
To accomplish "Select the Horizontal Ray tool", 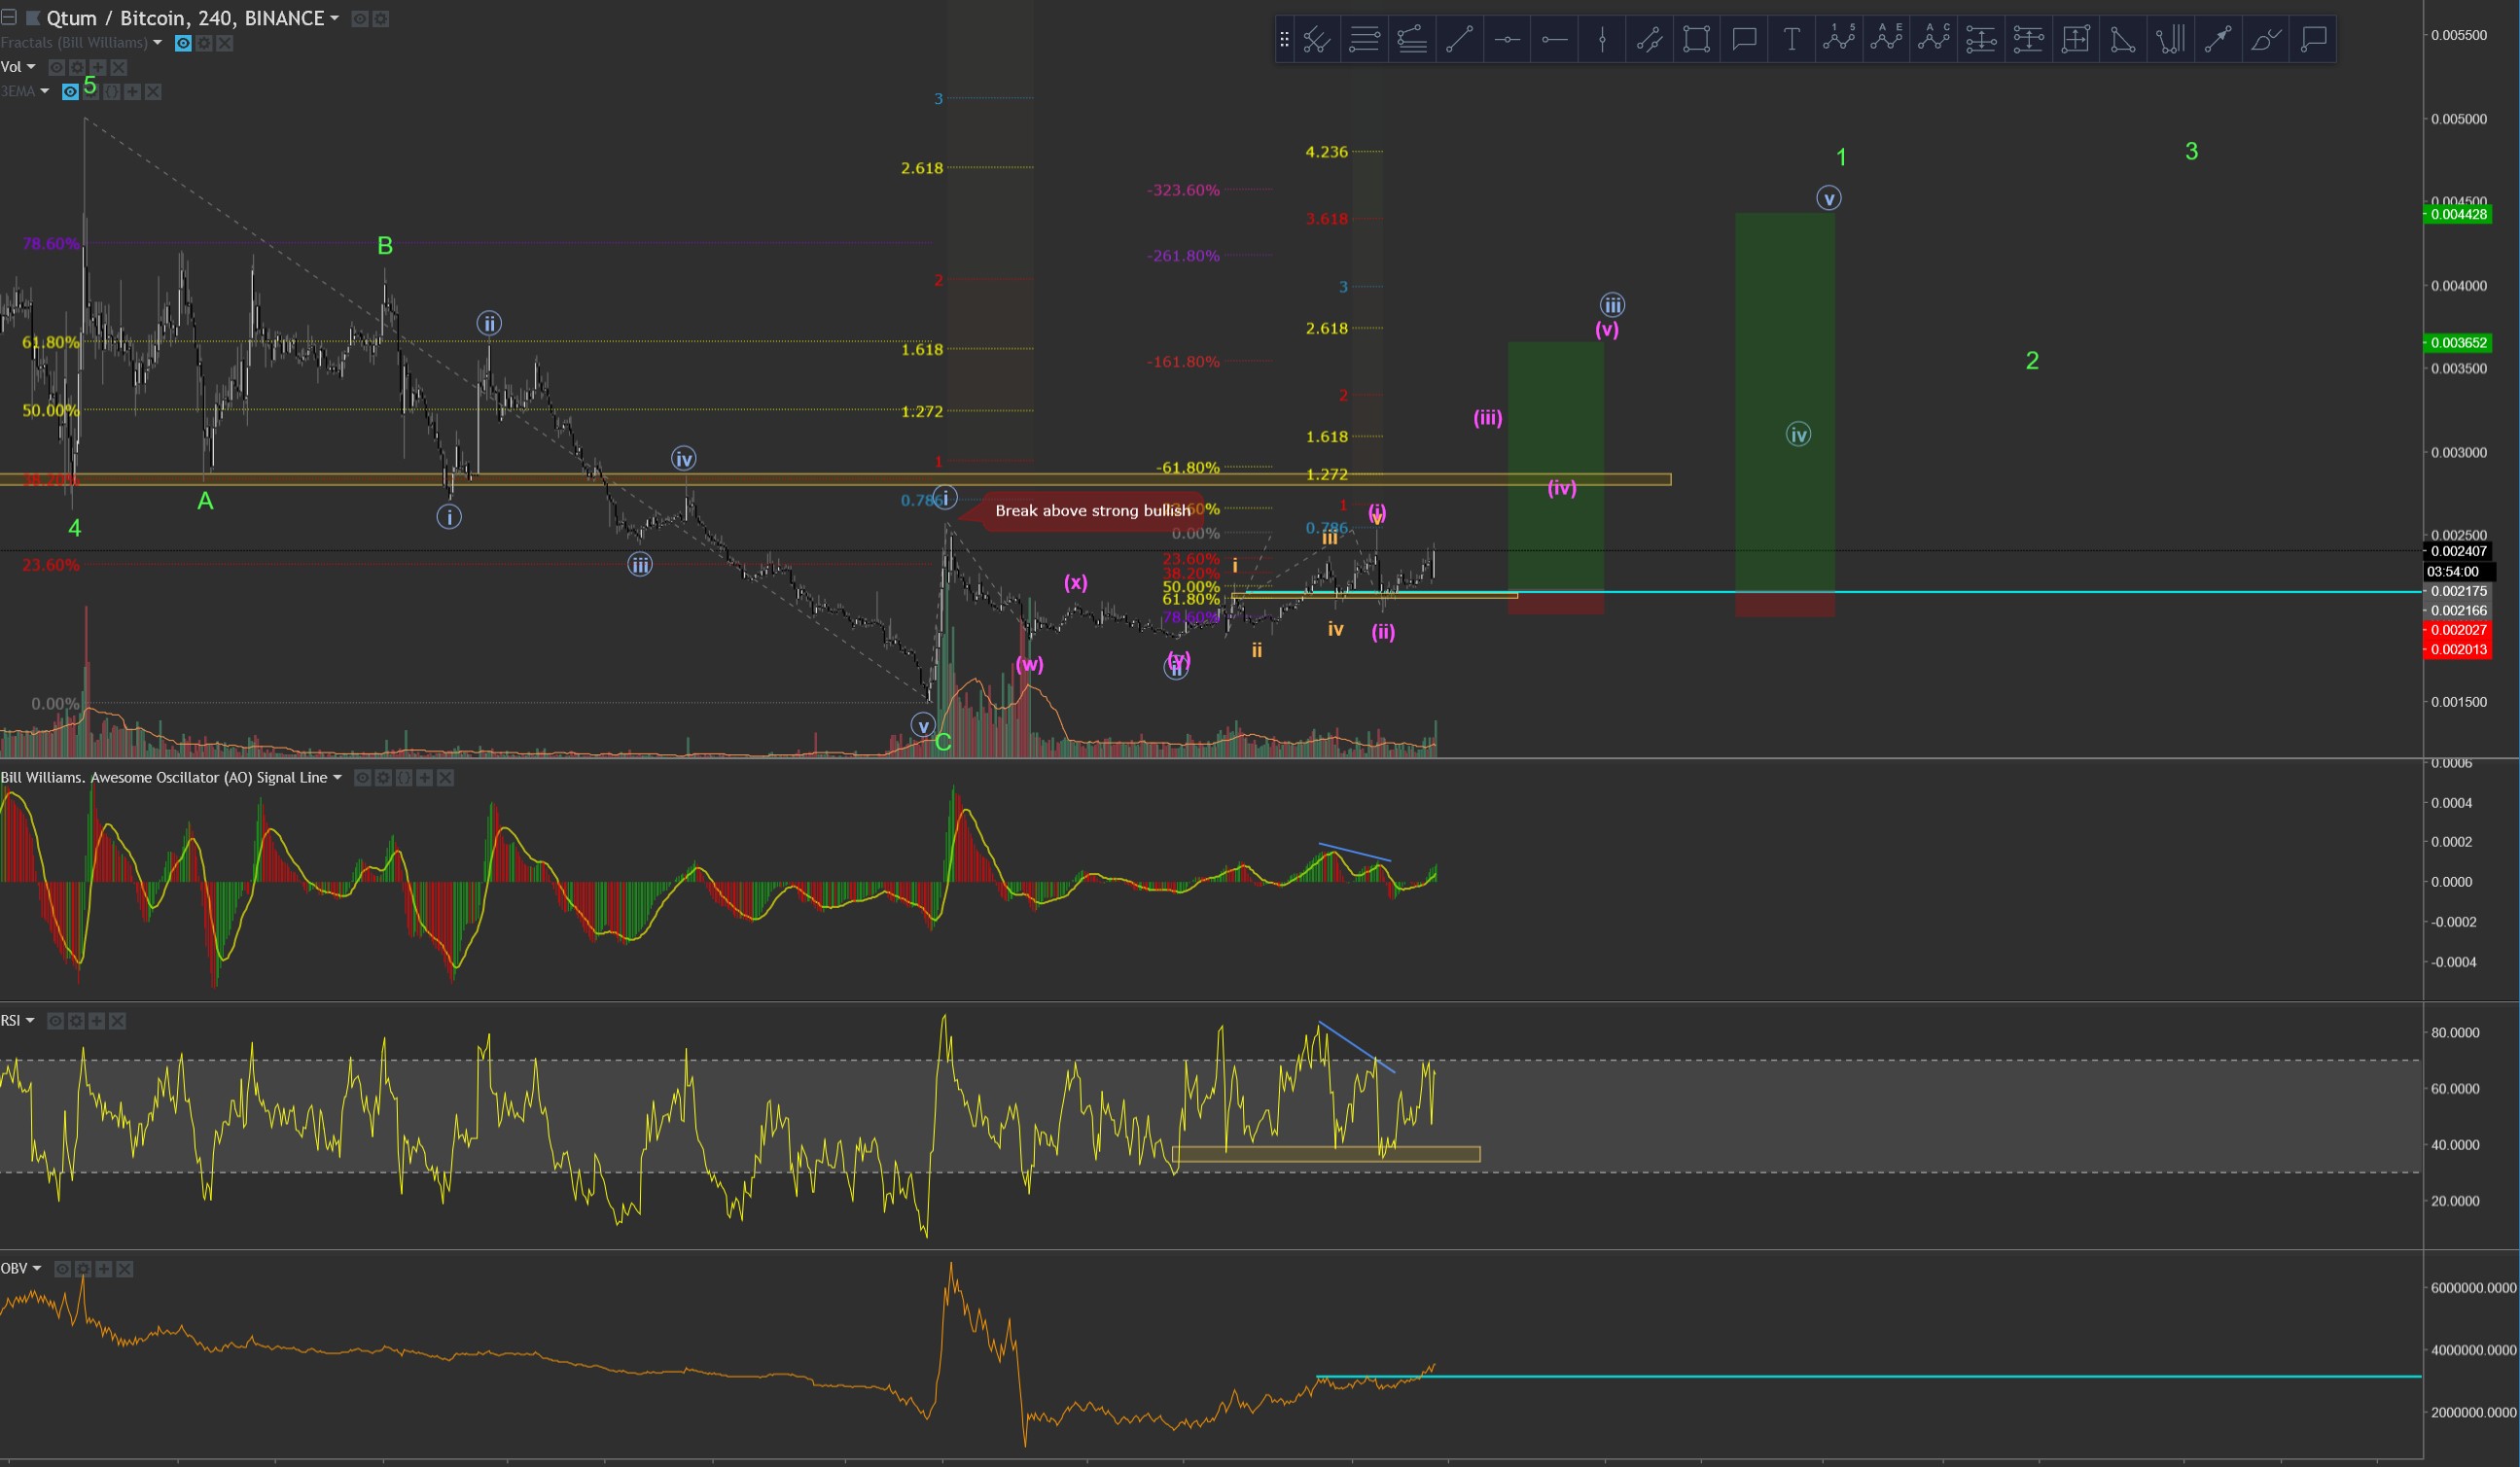I will pyautogui.click(x=1554, y=40).
